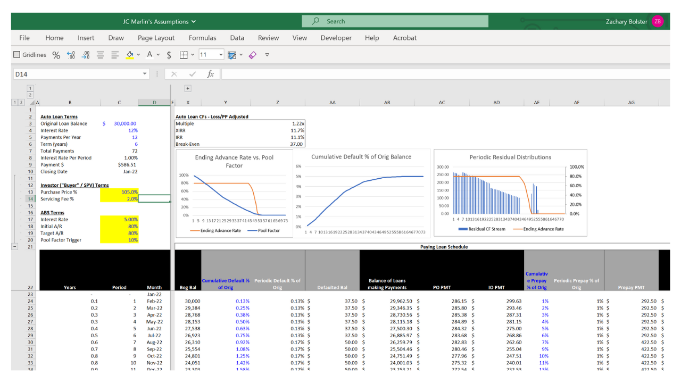Viewport: 681px width, 383px height.
Task: Open the font size dropdown
Action: pos(221,55)
